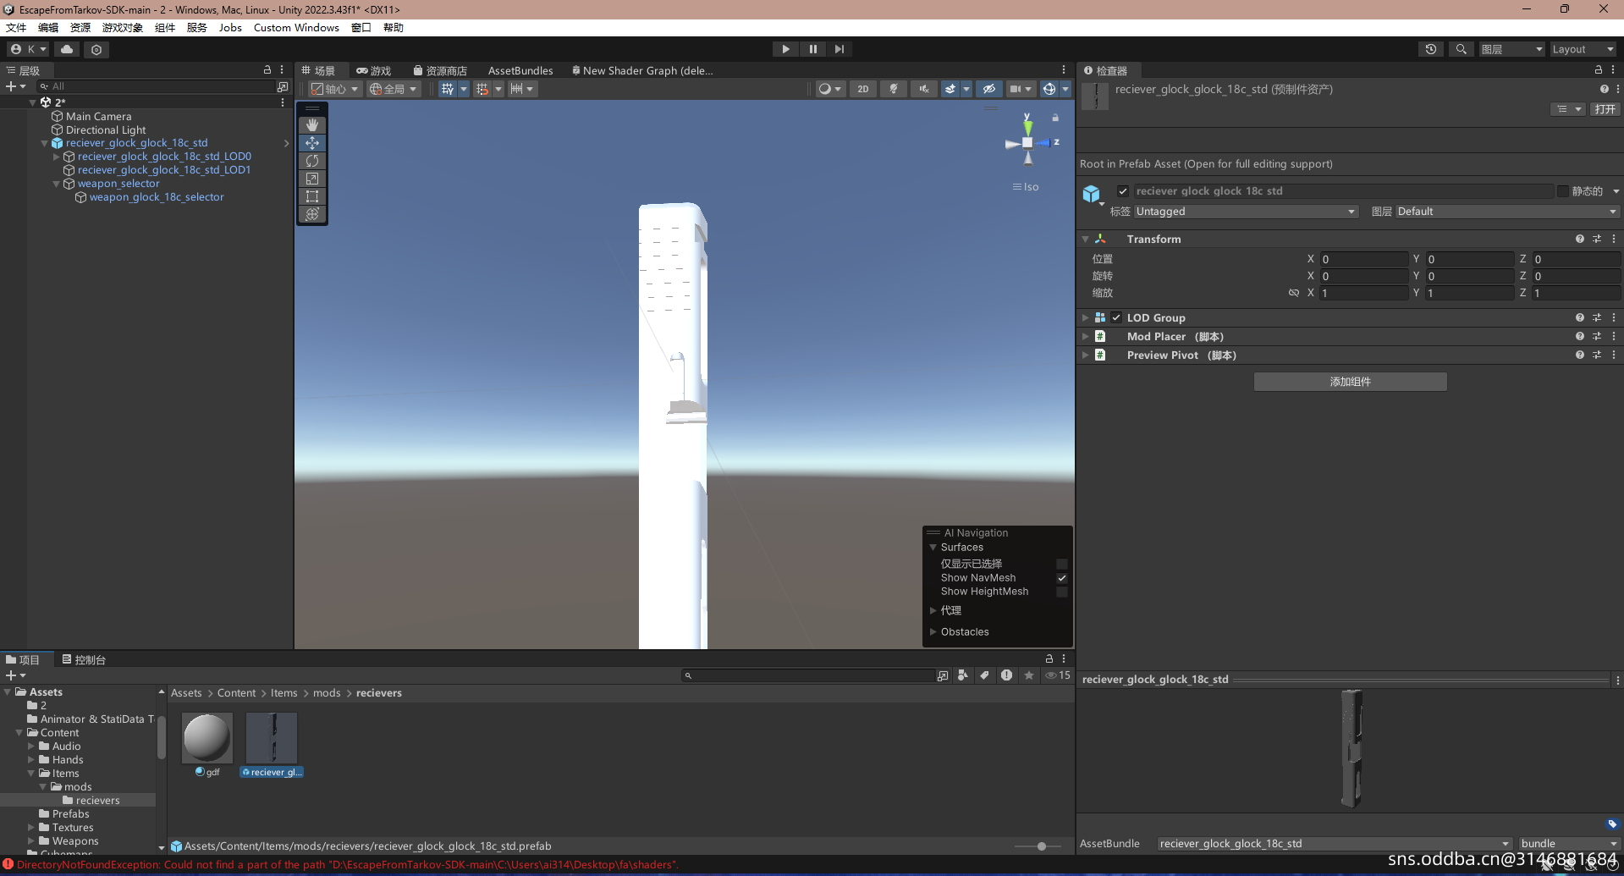Screen dimensions: 1624x876
Task: Open draw mode shading dropdown
Action: [x=830, y=89]
